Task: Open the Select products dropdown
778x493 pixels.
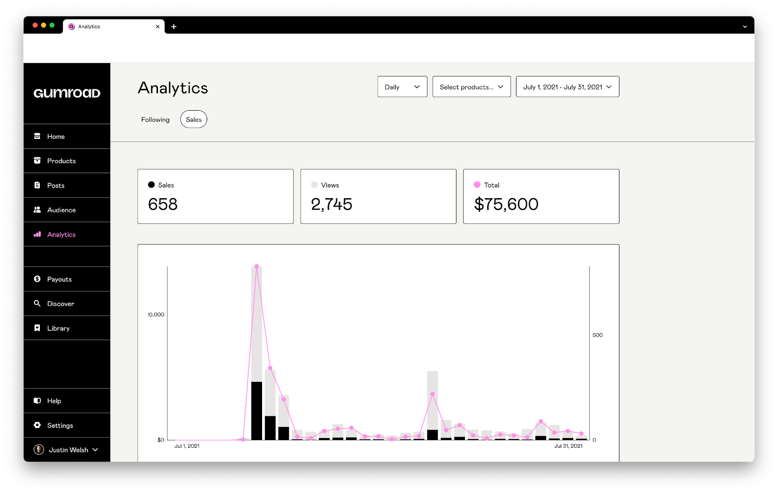Action: pyautogui.click(x=471, y=87)
